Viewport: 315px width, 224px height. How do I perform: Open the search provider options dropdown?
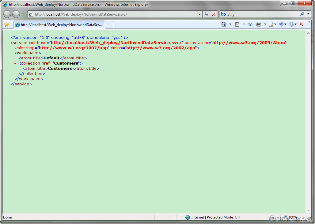[x=308, y=14]
